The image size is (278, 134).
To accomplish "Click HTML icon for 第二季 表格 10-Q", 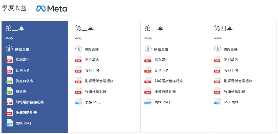I will click(78, 102).
